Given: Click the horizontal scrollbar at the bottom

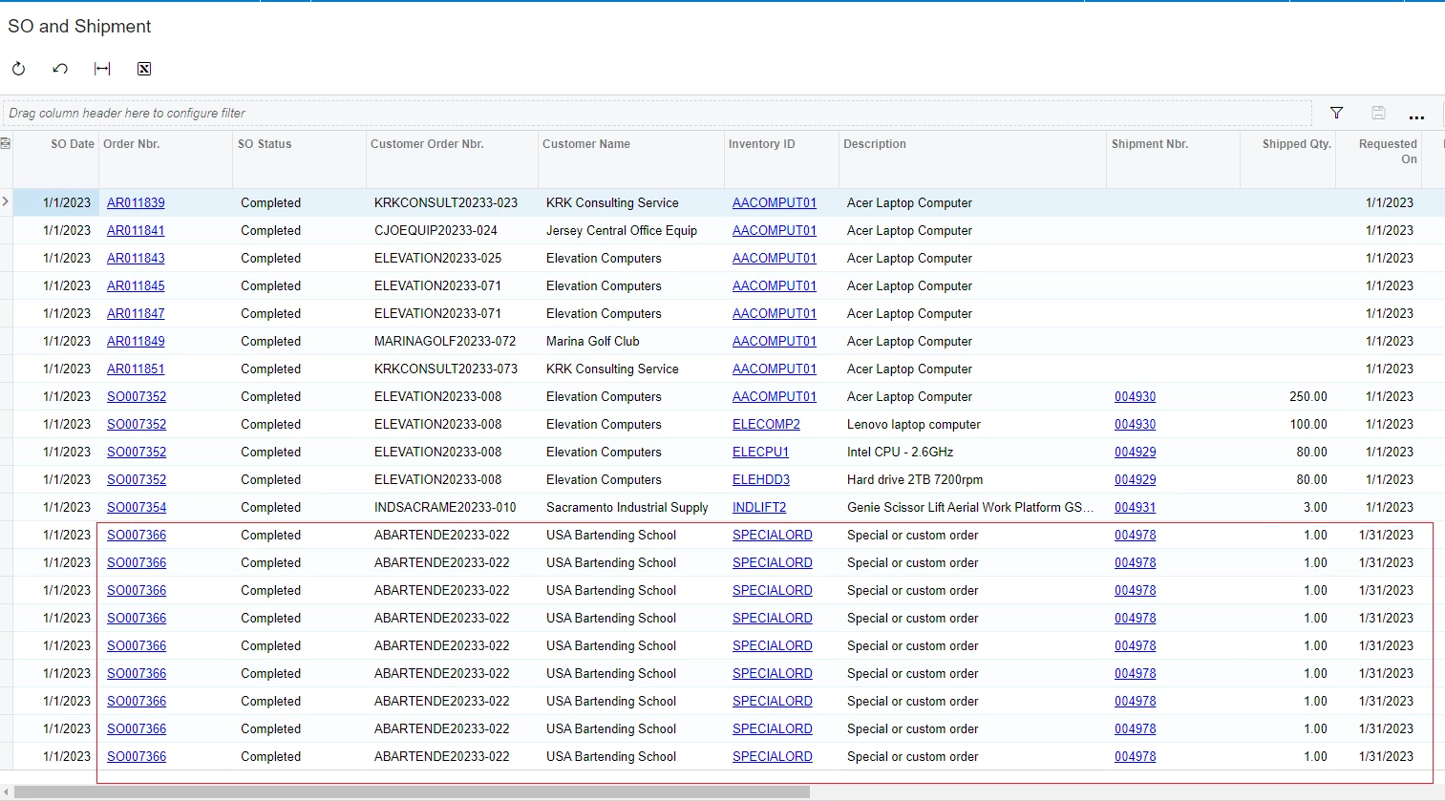Looking at the screenshot, I should (x=411, y=791).
